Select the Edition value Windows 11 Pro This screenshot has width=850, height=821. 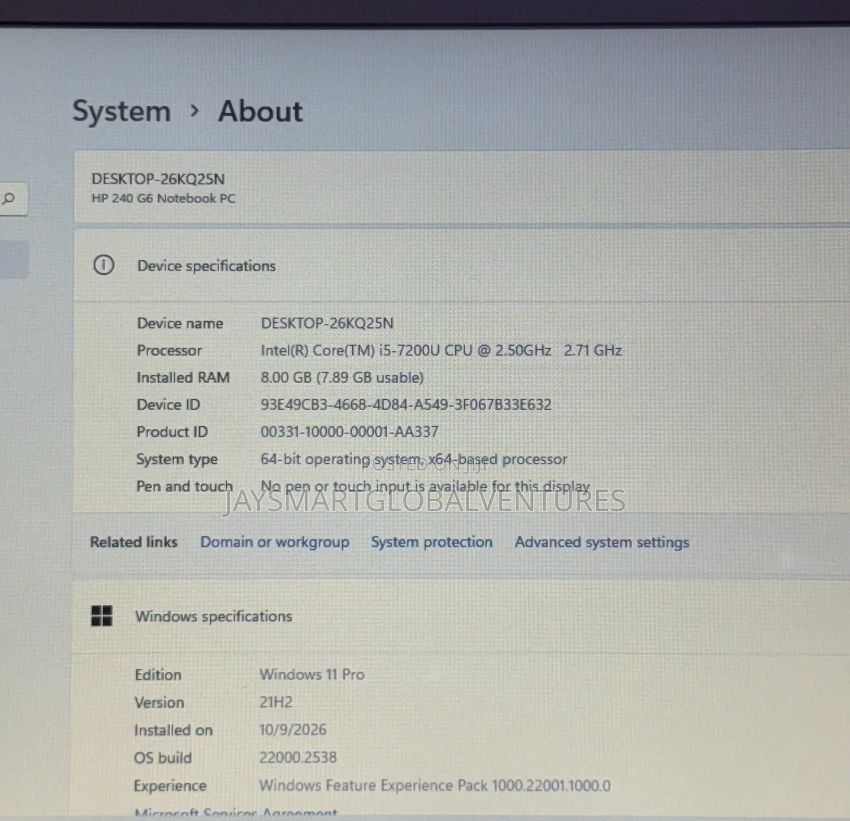312,674
